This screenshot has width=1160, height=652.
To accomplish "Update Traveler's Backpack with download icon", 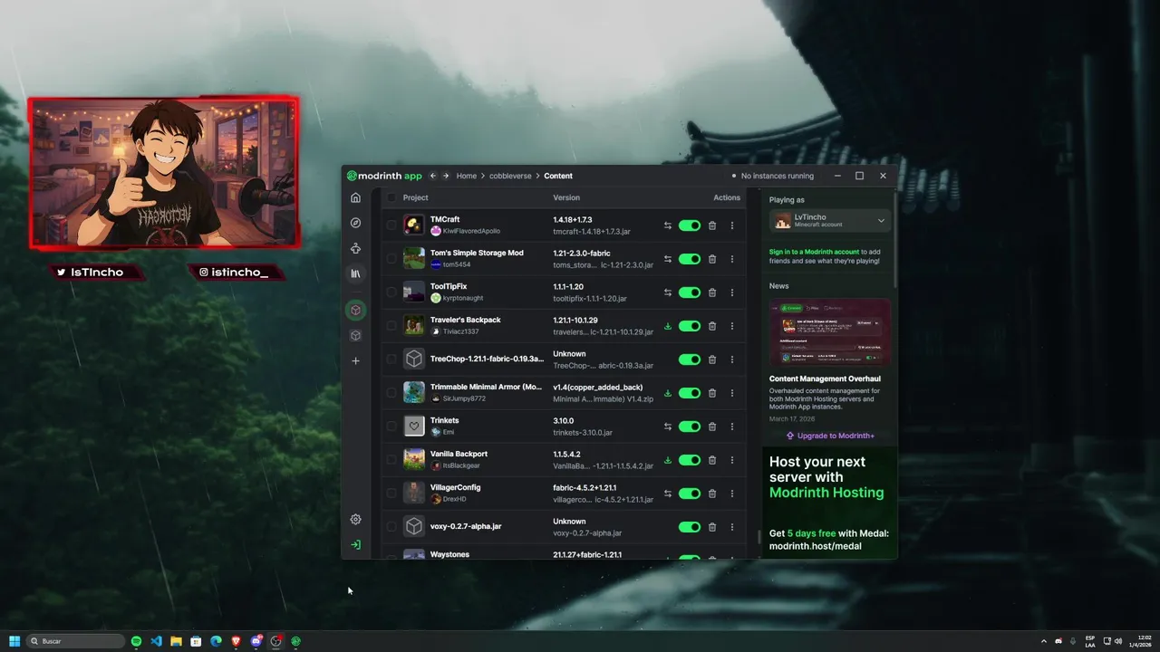I will [x=668, y=326].
